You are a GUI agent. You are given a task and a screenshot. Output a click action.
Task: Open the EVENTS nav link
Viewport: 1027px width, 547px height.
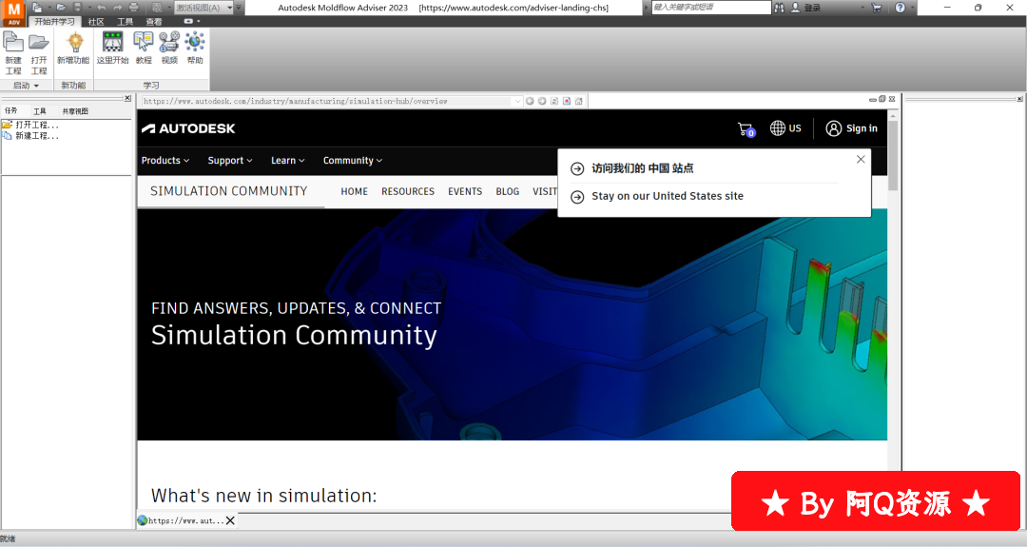coord(465,191)
